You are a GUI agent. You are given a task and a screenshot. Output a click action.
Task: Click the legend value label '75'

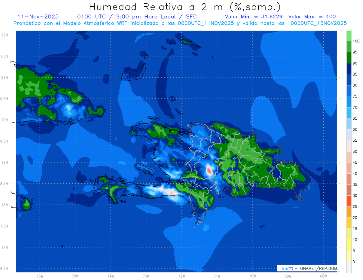click(355, 96)
